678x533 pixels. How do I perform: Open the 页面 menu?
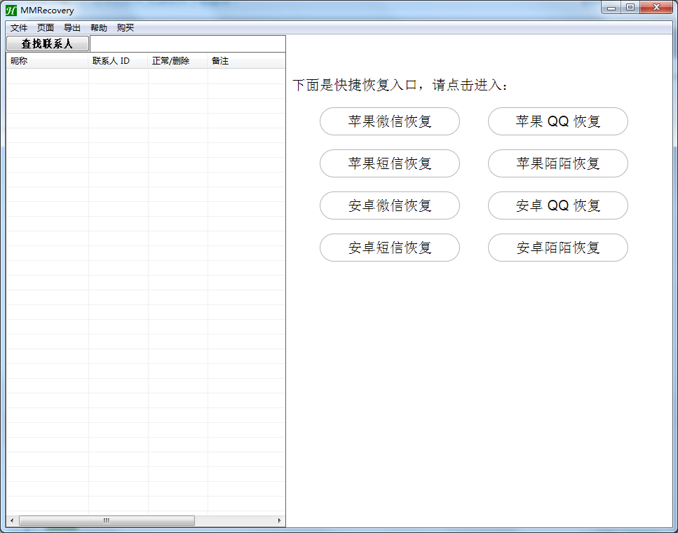(46, 27)
